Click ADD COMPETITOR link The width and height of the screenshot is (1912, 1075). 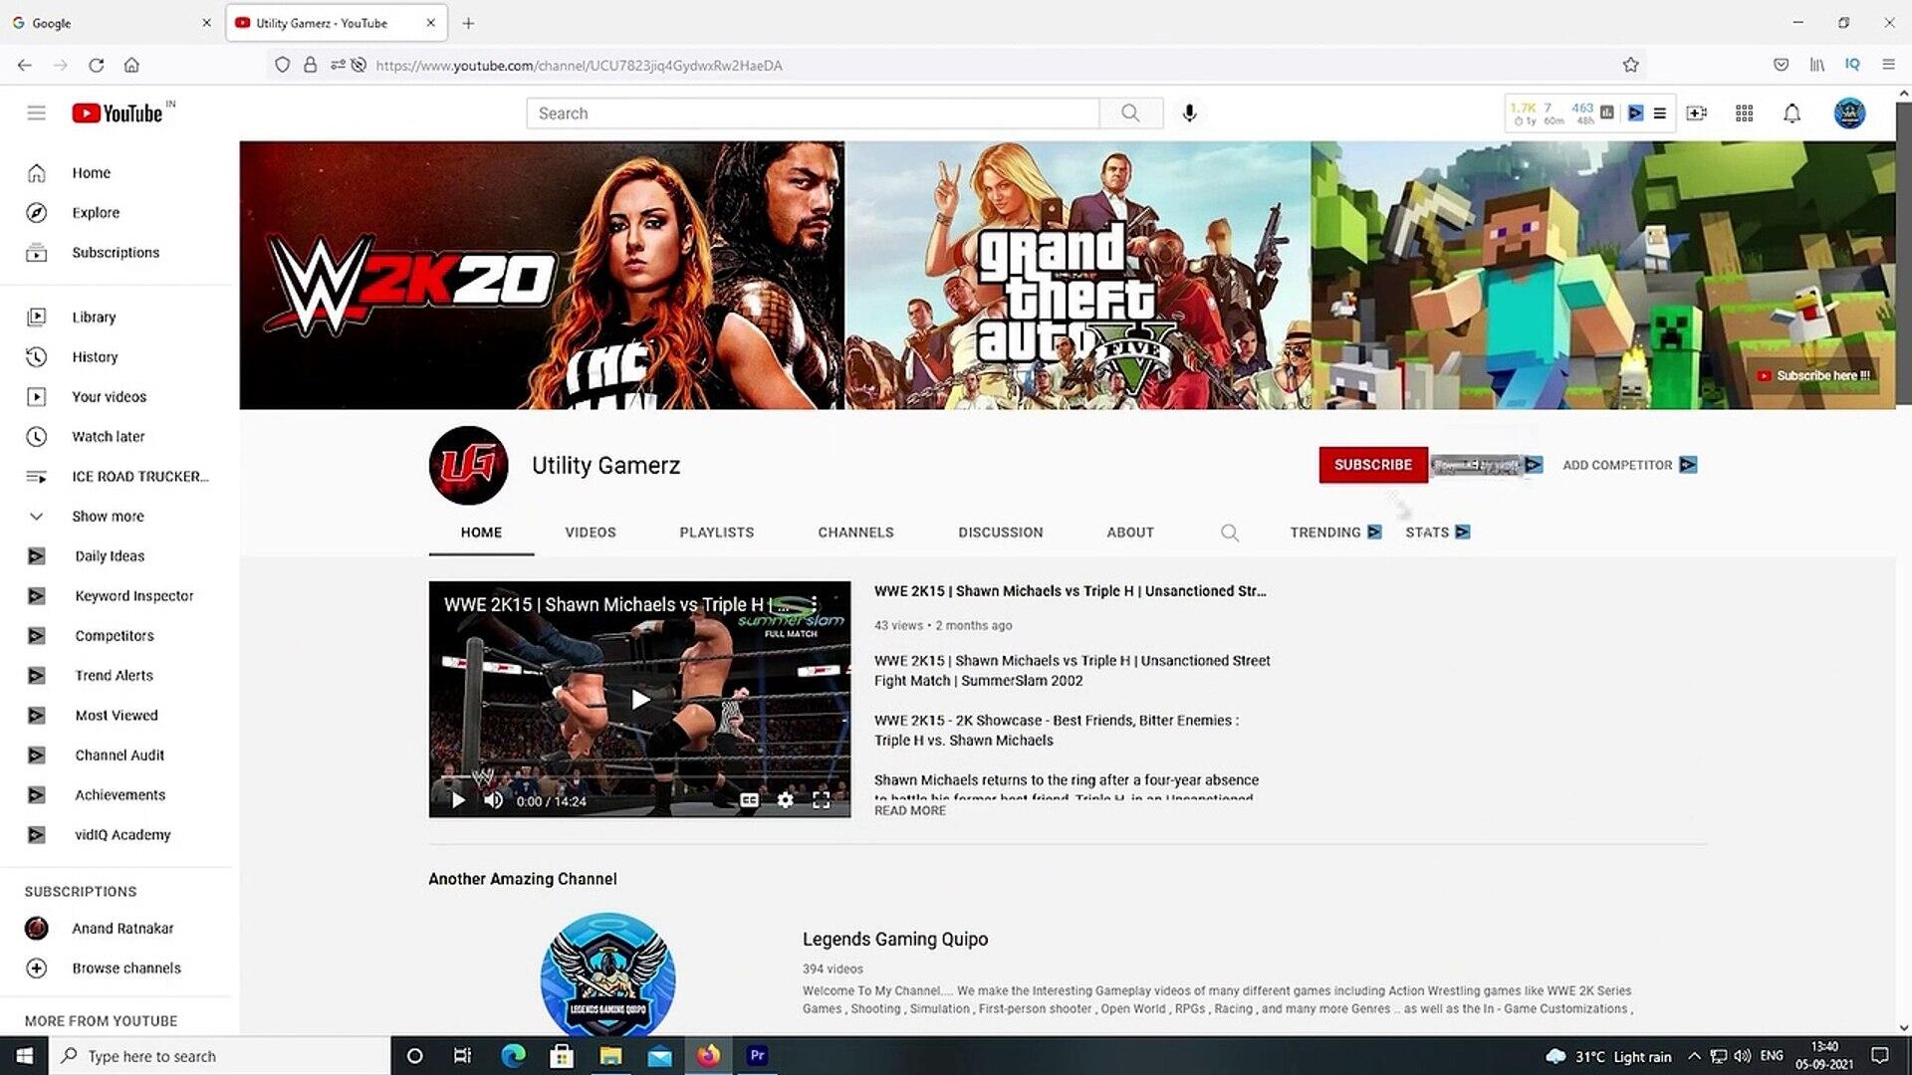click(1617, 465)
